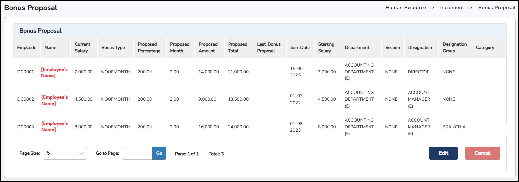Select the DC0003 employee code cell
The image size is (519, 182).
pos(26,127)
